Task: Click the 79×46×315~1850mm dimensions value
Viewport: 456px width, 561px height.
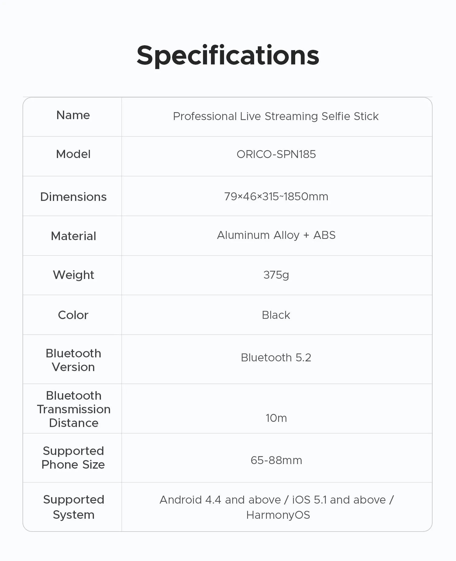Action: [x=276, y=197]
